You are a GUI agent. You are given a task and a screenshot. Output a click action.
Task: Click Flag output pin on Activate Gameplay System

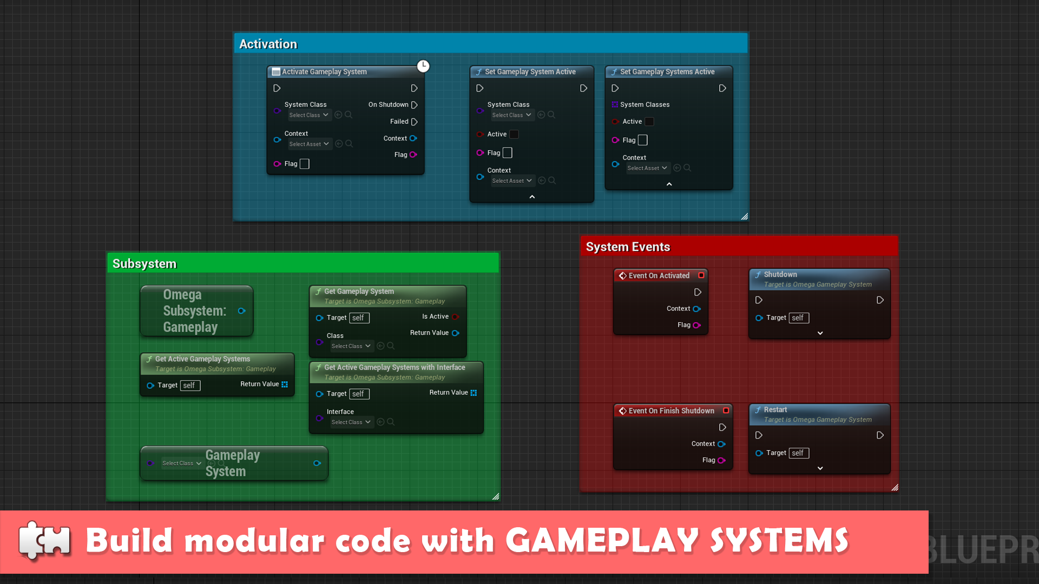point(413,155)
